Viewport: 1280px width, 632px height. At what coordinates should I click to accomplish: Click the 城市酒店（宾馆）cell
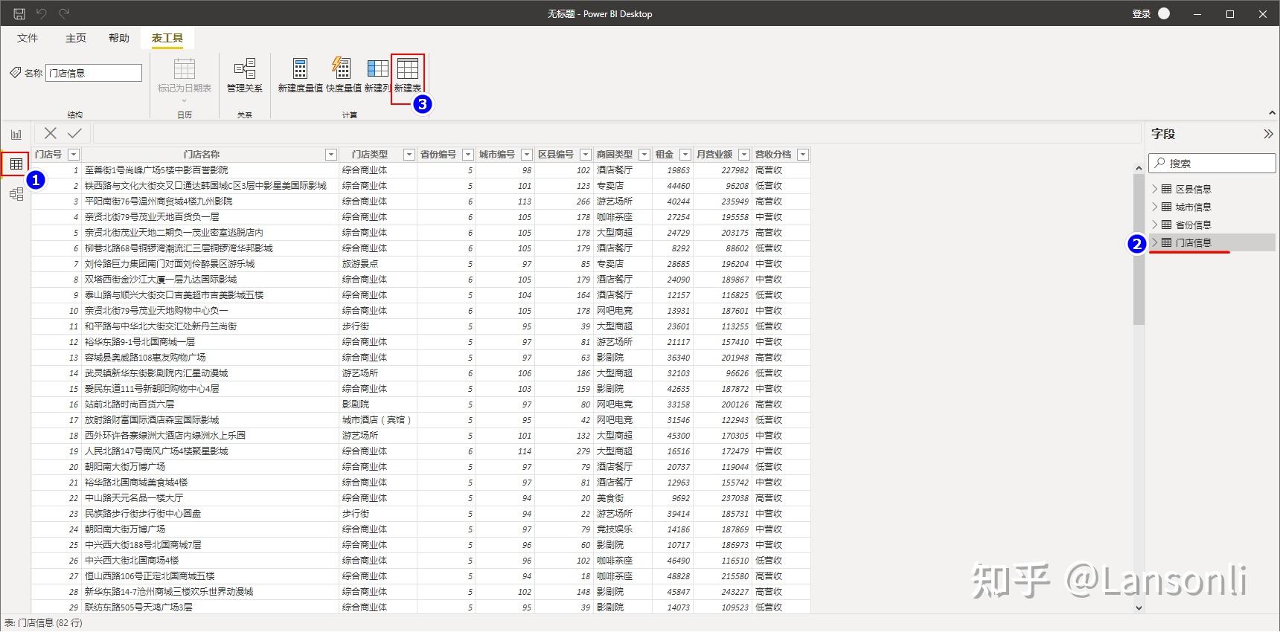point(377,420)
